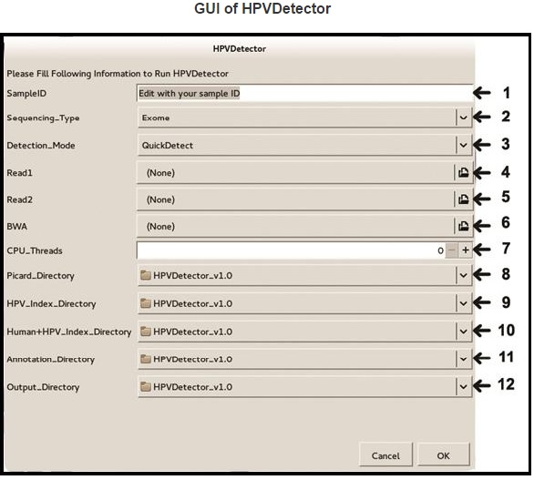This screenshot has width=534, height=480.
Task: Click the Picard_Directory folder icon
Action: point(146,275)
